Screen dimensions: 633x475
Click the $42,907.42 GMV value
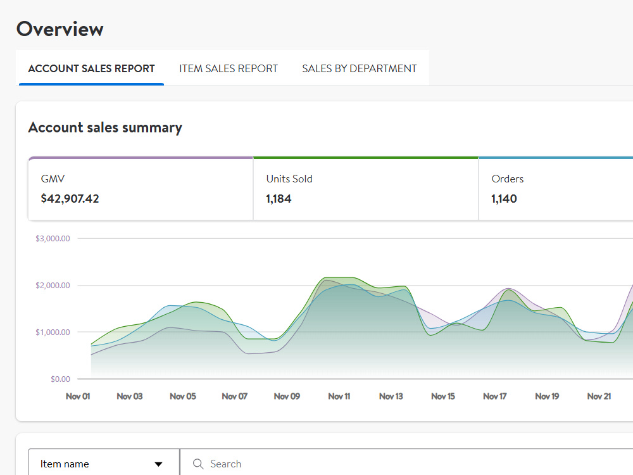pyautogui.click(x=70, y=199)
